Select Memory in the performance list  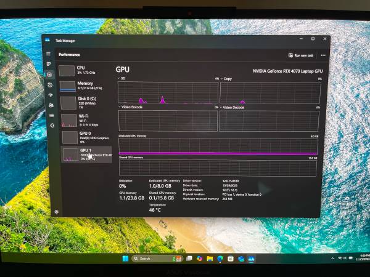86,86
